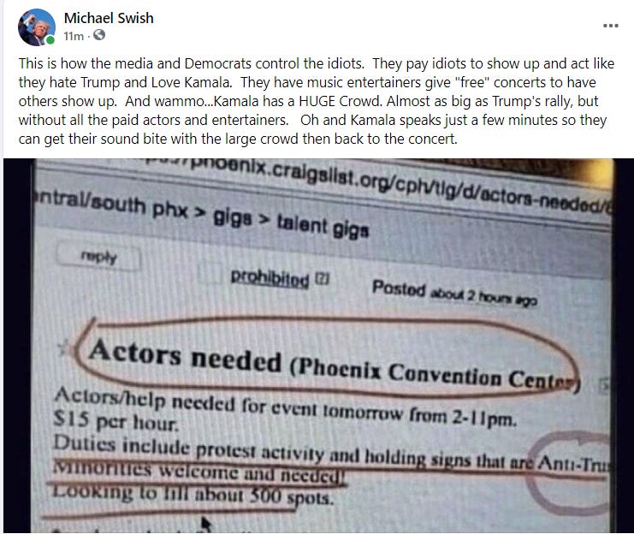Click Michael Swish's profile picture
Image resolution: width=634 pixels, height=534 pixels.
pyautogui.click(x=37, y=27)
